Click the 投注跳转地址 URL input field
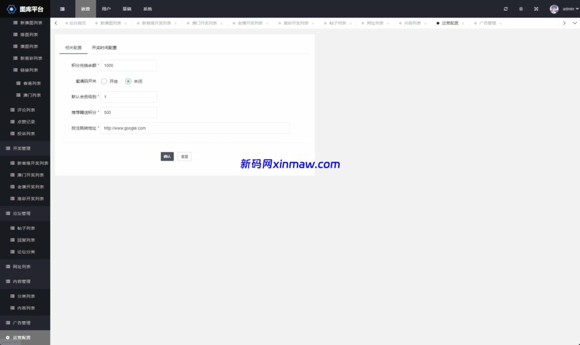 click(x=195, y=128)
